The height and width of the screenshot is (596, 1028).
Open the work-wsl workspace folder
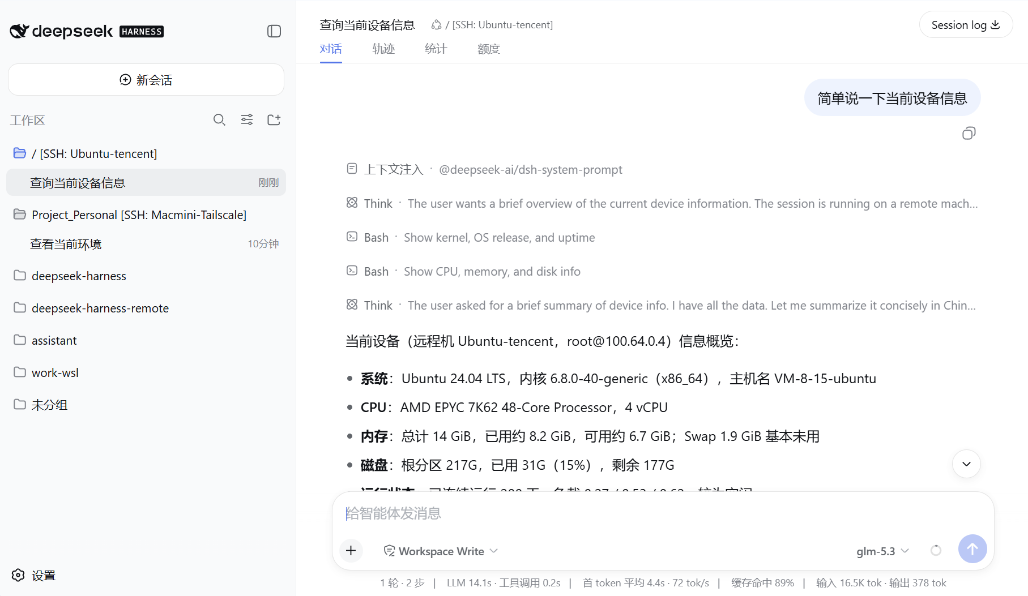[x=146, y=372]
